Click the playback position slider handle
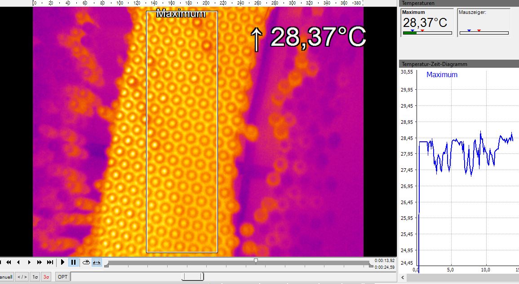The width and height of the screenshot is (519, 284). [256, 260]
